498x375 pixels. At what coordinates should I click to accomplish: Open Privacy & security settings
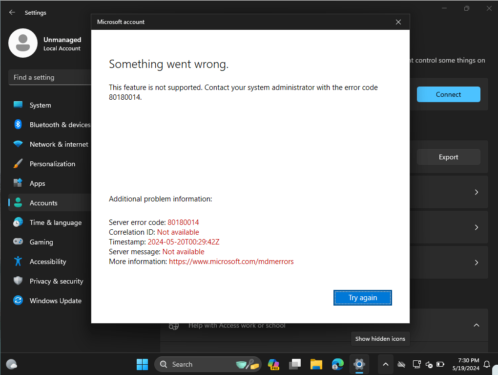(x=56, y=281)
